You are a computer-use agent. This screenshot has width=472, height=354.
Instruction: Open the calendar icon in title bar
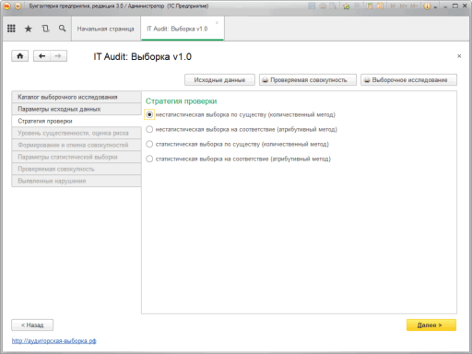click(x=380, y=6)
